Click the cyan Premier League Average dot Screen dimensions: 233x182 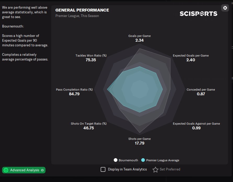[143, 160]
